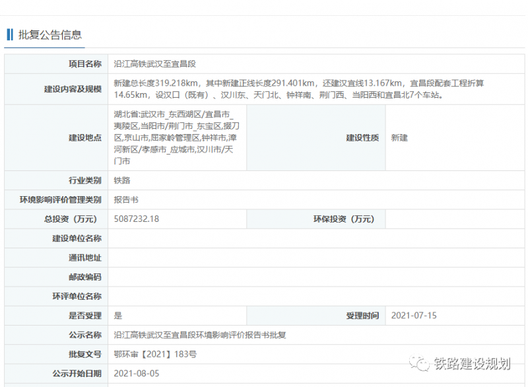
Task: Click the 铁路 industry category value
Action: coord(122,180)
